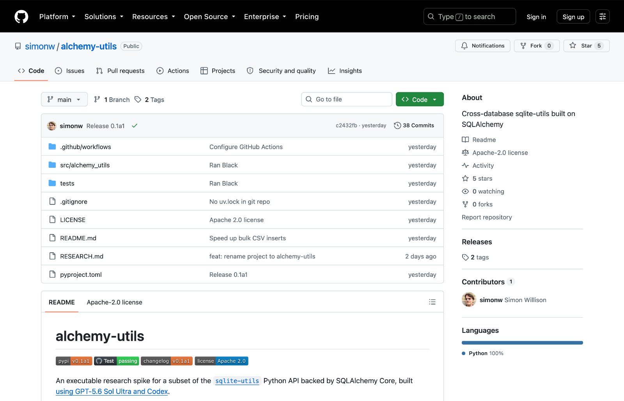Screen dimensions: 624x401
Task: Open the main branch selector dropdown
Action: tap(64, 99)
